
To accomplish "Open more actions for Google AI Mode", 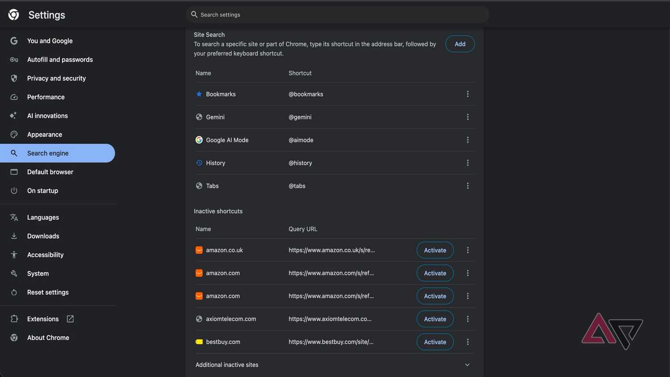I will coord(468,140).
